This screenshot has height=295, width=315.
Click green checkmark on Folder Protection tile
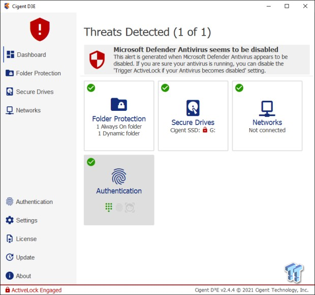(x=91, y=88)
